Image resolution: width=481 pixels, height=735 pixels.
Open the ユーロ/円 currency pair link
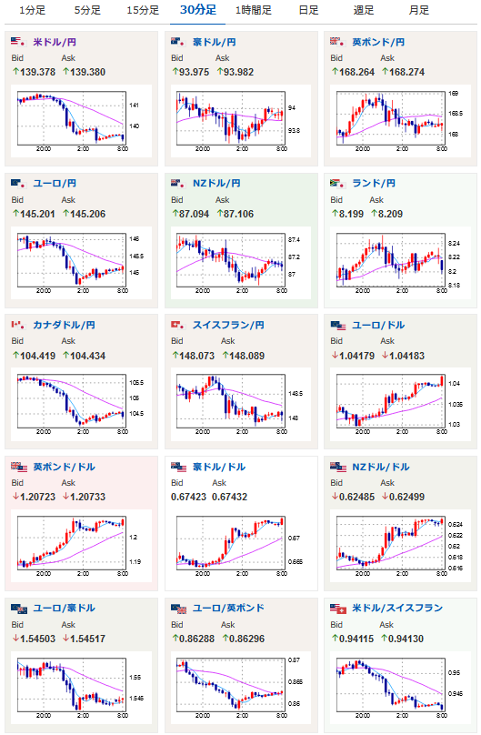(x=55, y=183)
